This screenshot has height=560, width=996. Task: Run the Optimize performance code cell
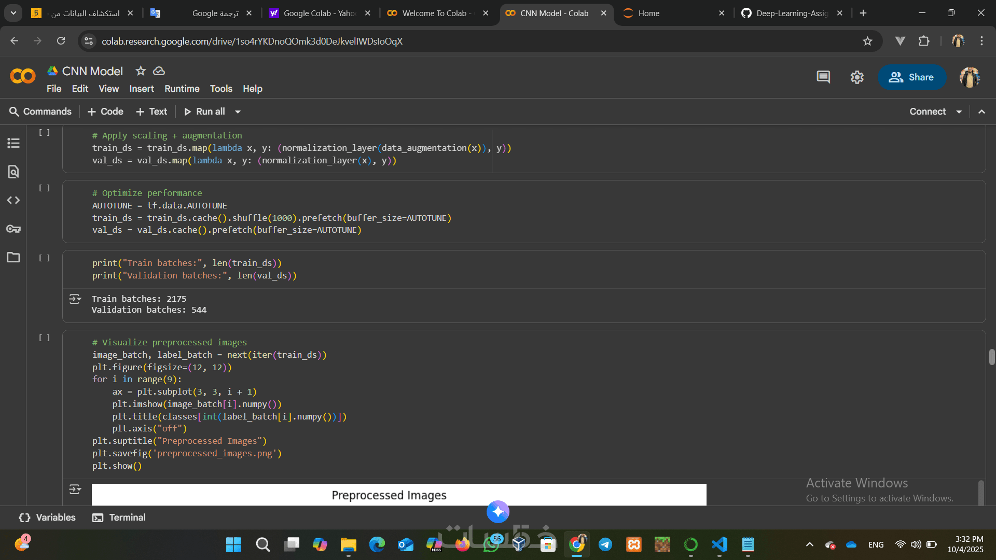pos(45,188)
